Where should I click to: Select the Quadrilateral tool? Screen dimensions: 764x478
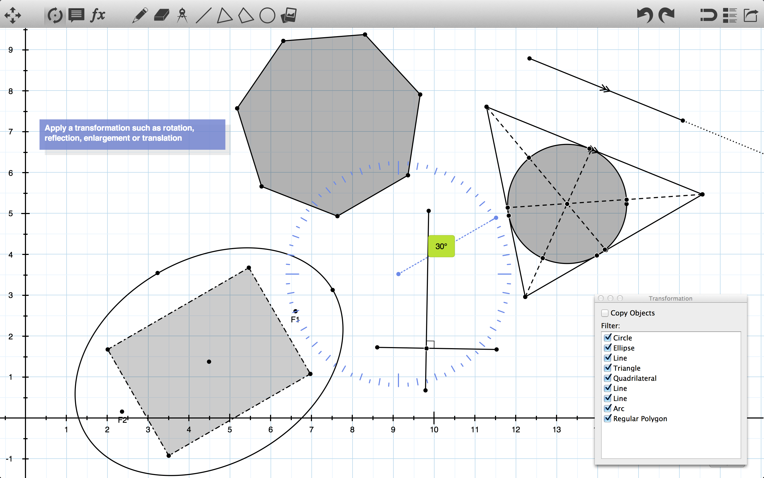[x=246, y=15]
